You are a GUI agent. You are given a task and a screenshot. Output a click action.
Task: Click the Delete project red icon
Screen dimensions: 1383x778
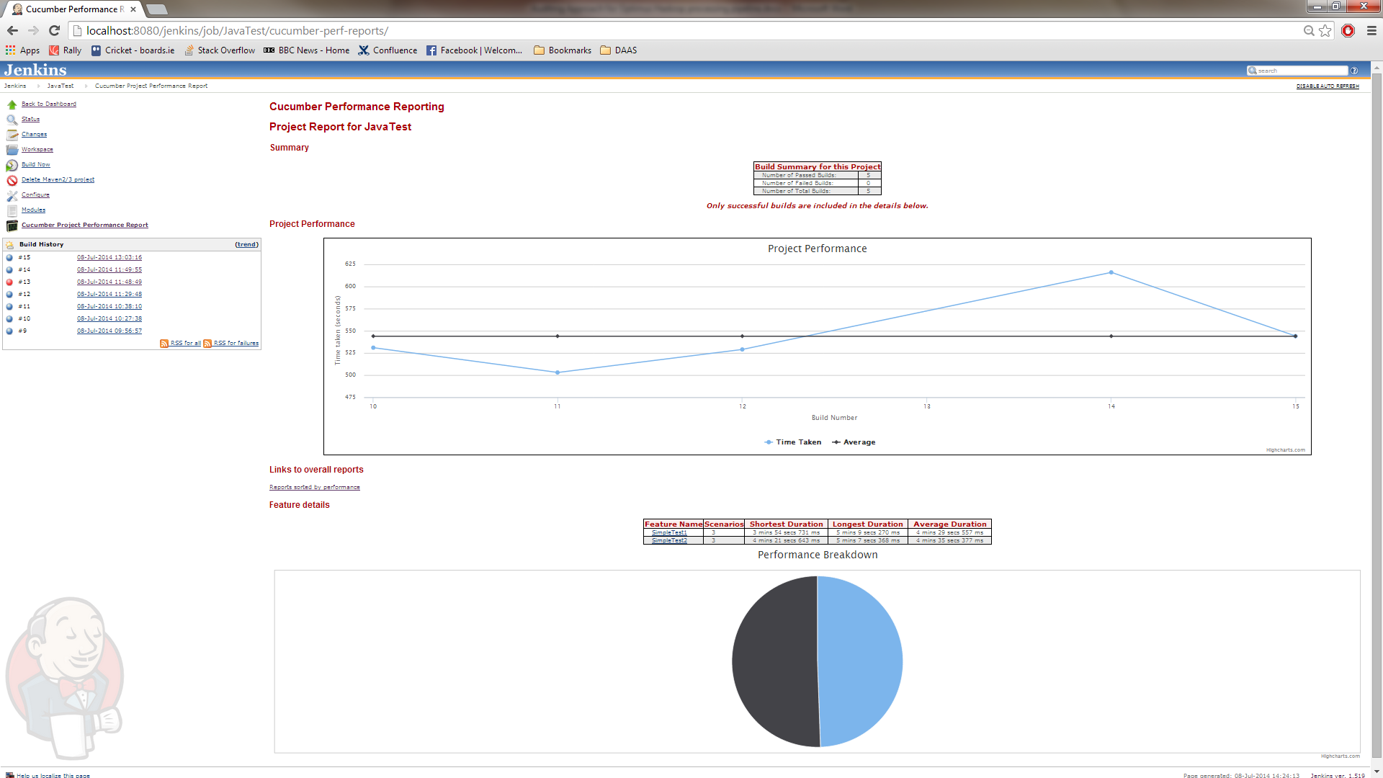point(12,180)
